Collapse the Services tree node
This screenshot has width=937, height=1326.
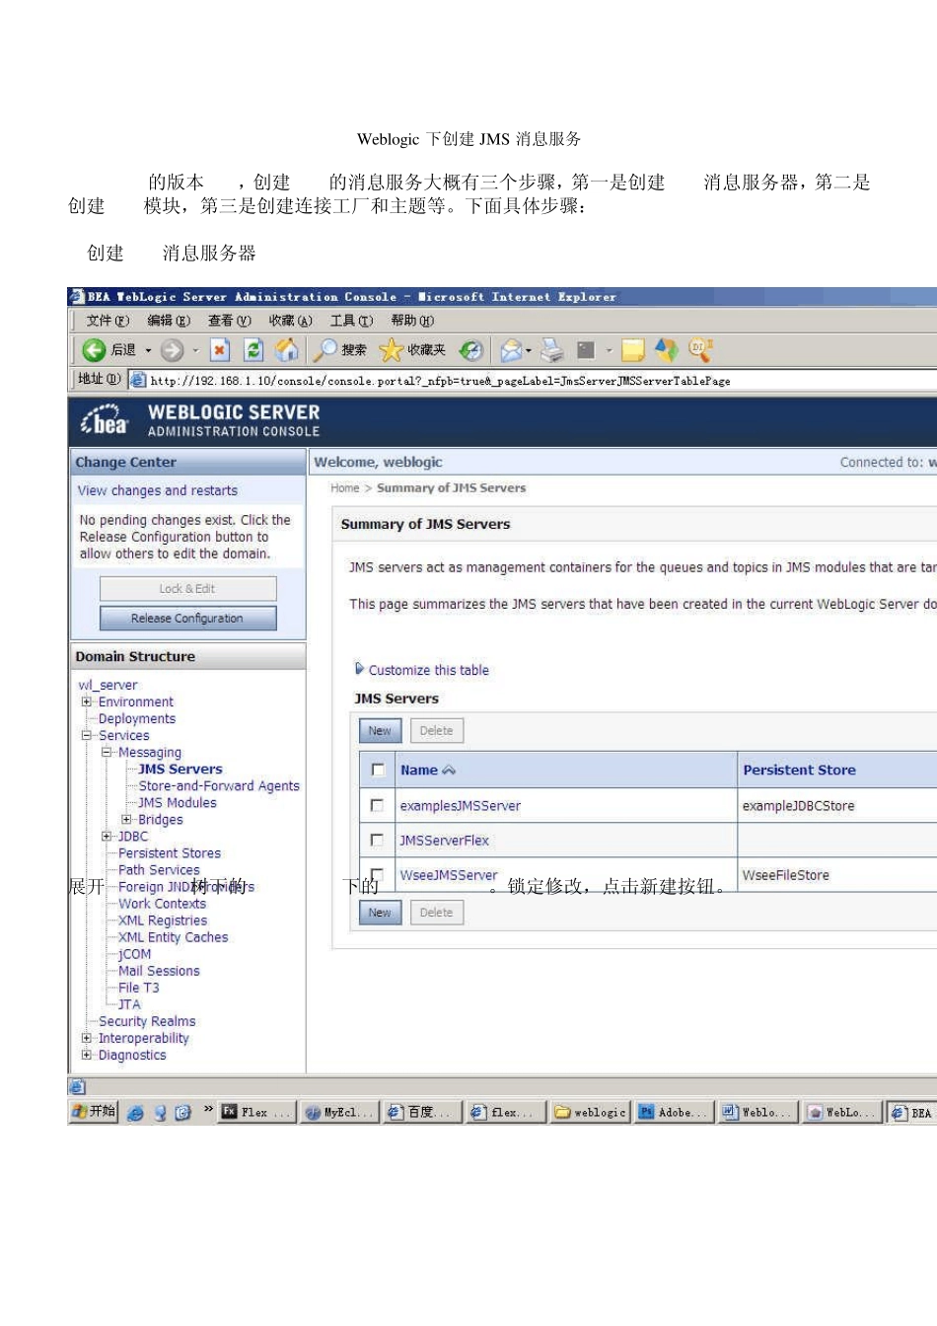pyautogui.click(x=87, y=735)
